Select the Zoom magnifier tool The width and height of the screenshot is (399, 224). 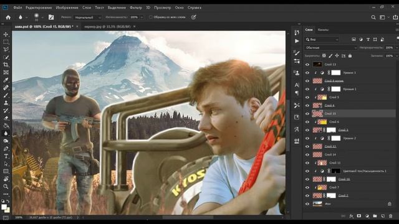6,187
